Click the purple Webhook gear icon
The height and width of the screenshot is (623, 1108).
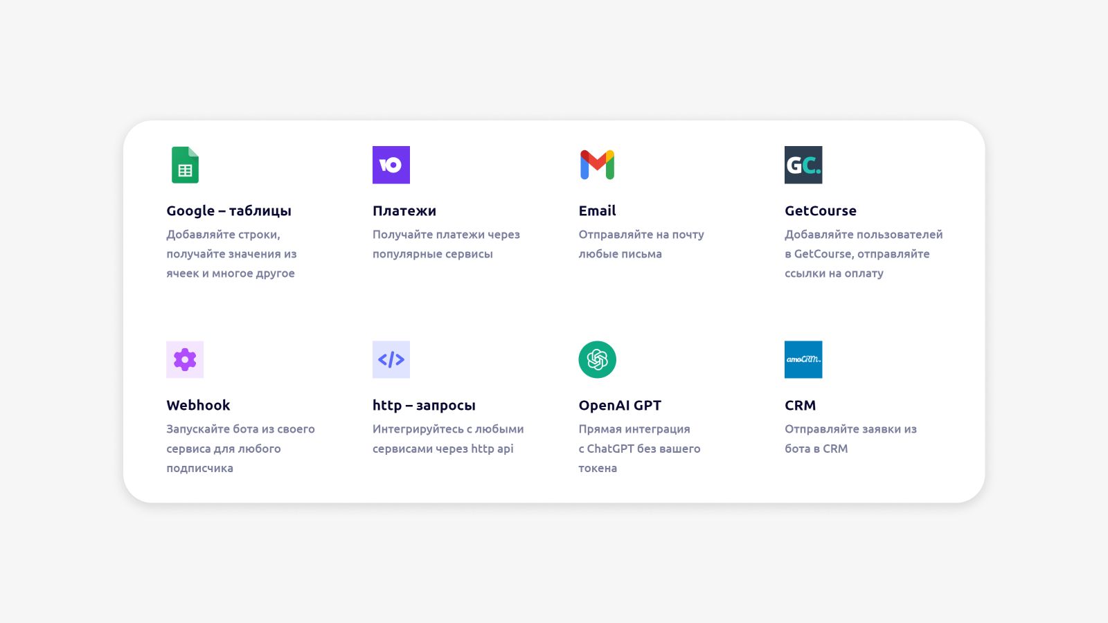(x=185, y=359)
